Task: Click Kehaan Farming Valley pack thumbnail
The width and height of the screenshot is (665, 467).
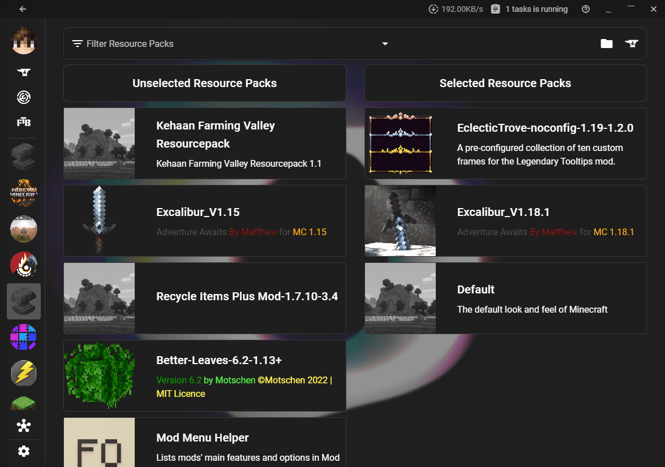Action: click(x=99, y=143)
